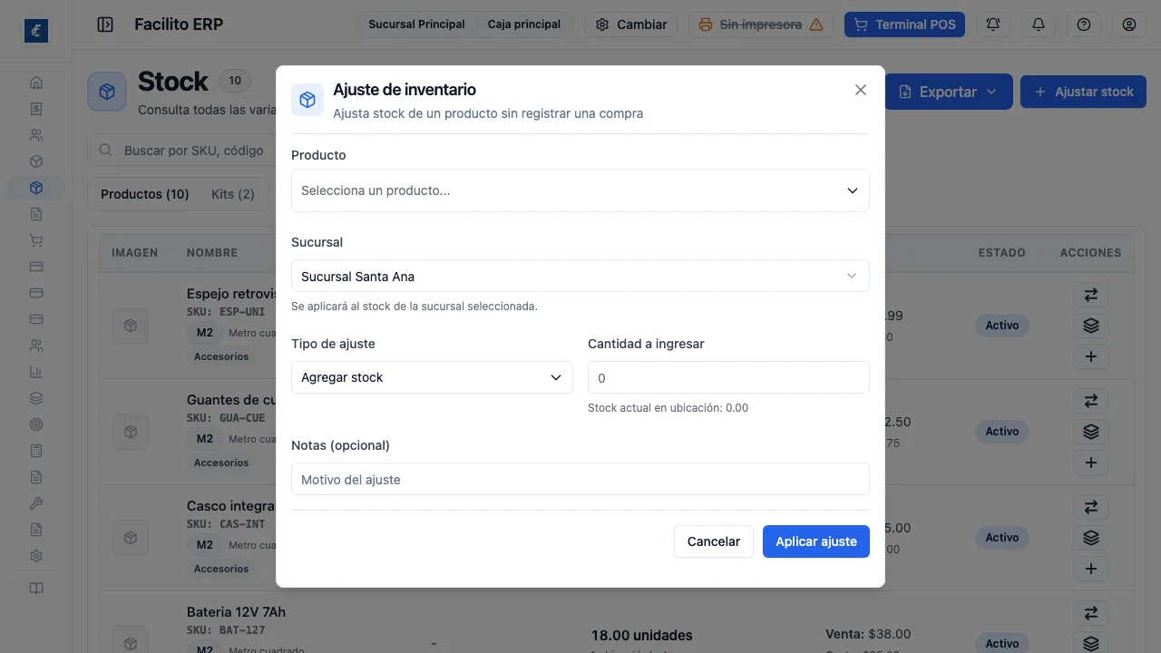Click plus icon in Casco integral row

pyautogui.click(x=1091, y=569)
